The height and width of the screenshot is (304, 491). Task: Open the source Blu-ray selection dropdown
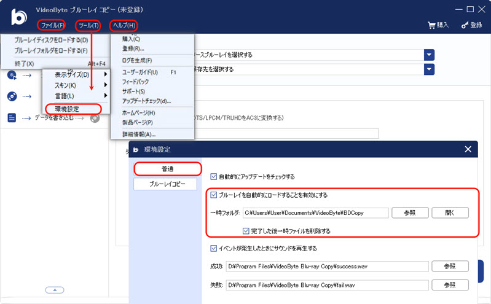(429, 55)
